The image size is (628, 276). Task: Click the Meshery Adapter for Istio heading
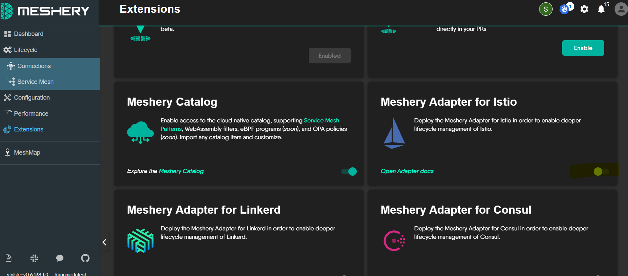tap(449, 102)
